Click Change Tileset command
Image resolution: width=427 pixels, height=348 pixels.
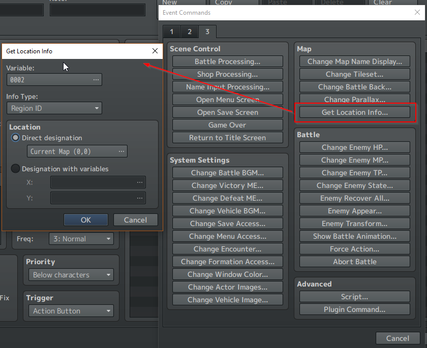click(355, 74)
